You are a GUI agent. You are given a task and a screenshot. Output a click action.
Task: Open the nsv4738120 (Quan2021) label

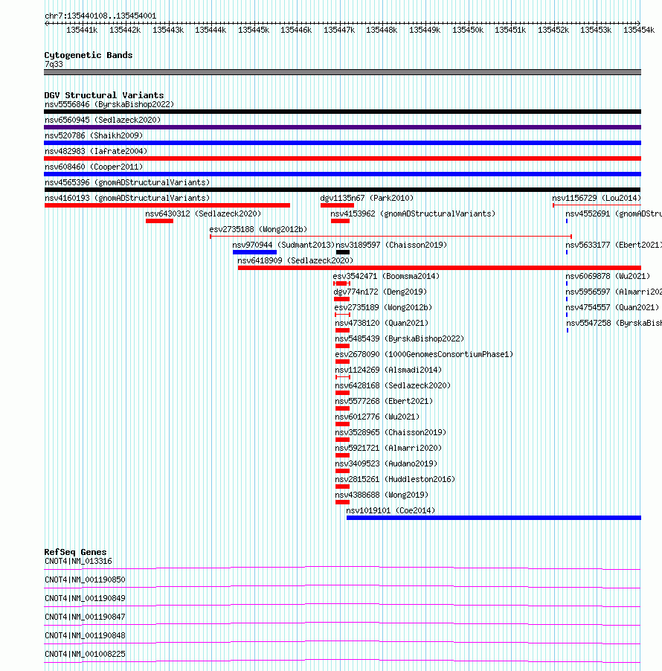382,323
